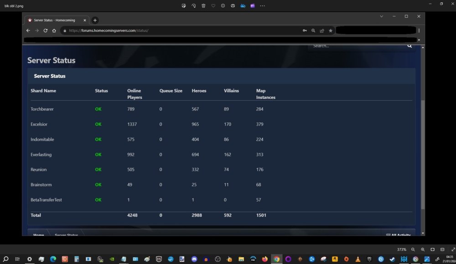Enter full screen with the diagonal arrows
The height and width of the screenshot is (264, 456).
(x=453, y=249)
